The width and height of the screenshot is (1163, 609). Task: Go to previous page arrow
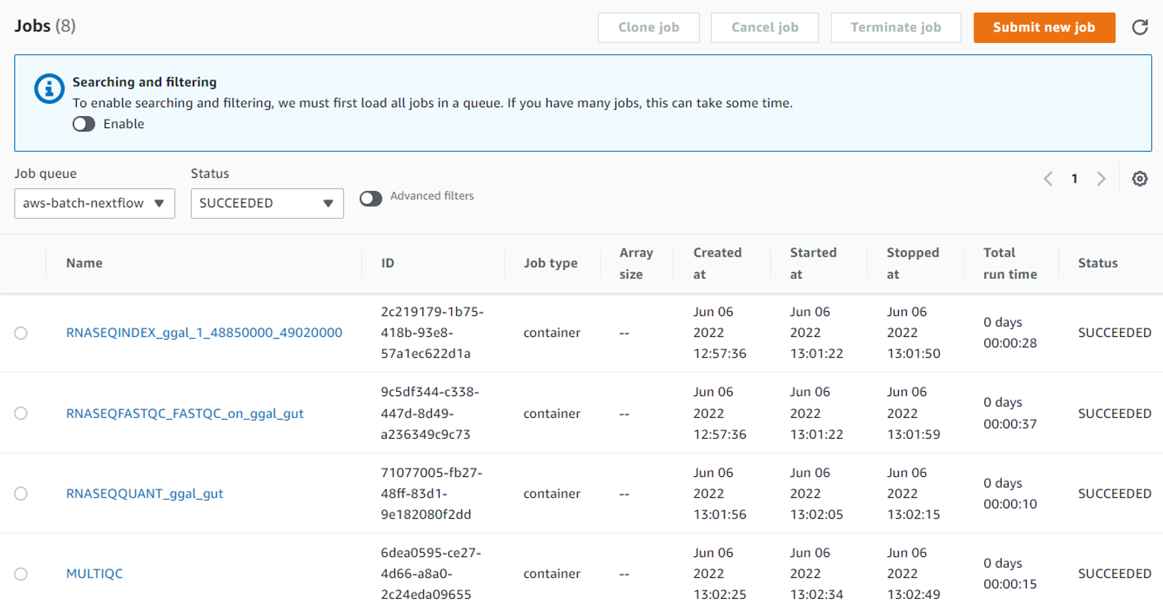tap(1048, 179)
